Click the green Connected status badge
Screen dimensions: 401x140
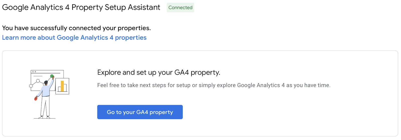click(180, 8)
